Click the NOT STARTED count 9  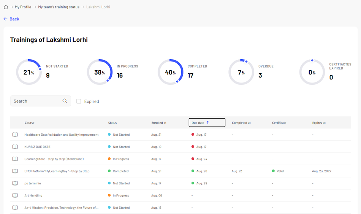47,75
